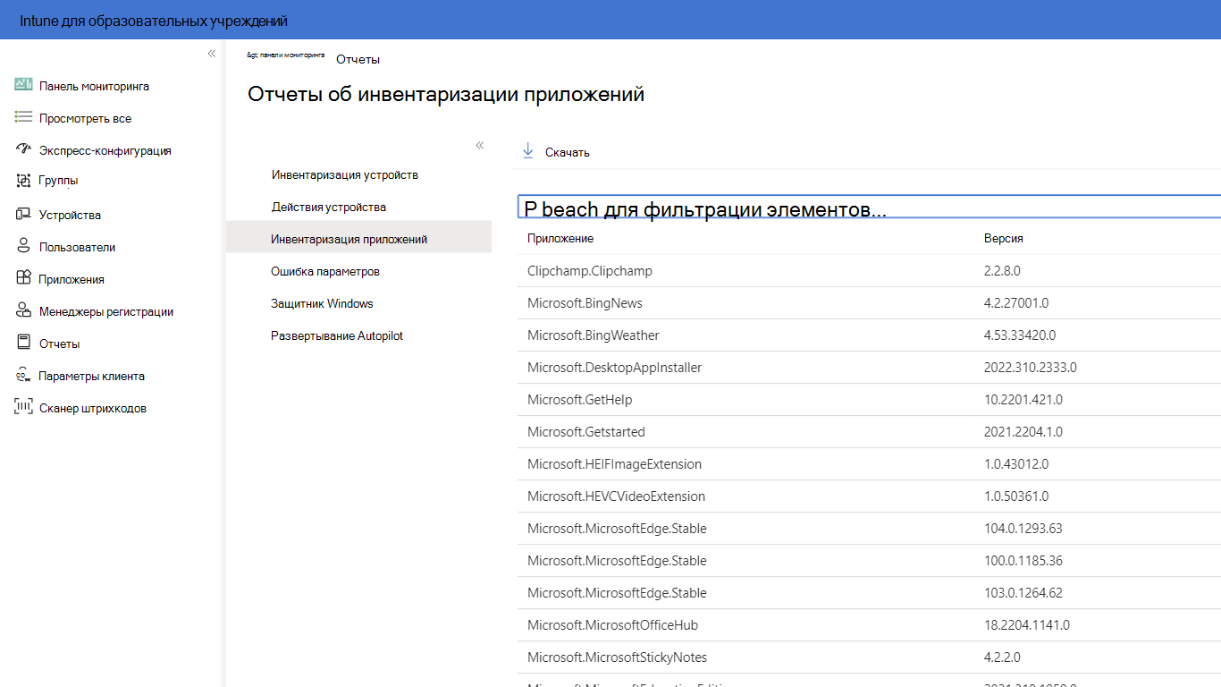Image resolution: width=1221 pixels, height=687 pixels.
Task: Select the Развертывание Autopilot report
Action: 337,335
